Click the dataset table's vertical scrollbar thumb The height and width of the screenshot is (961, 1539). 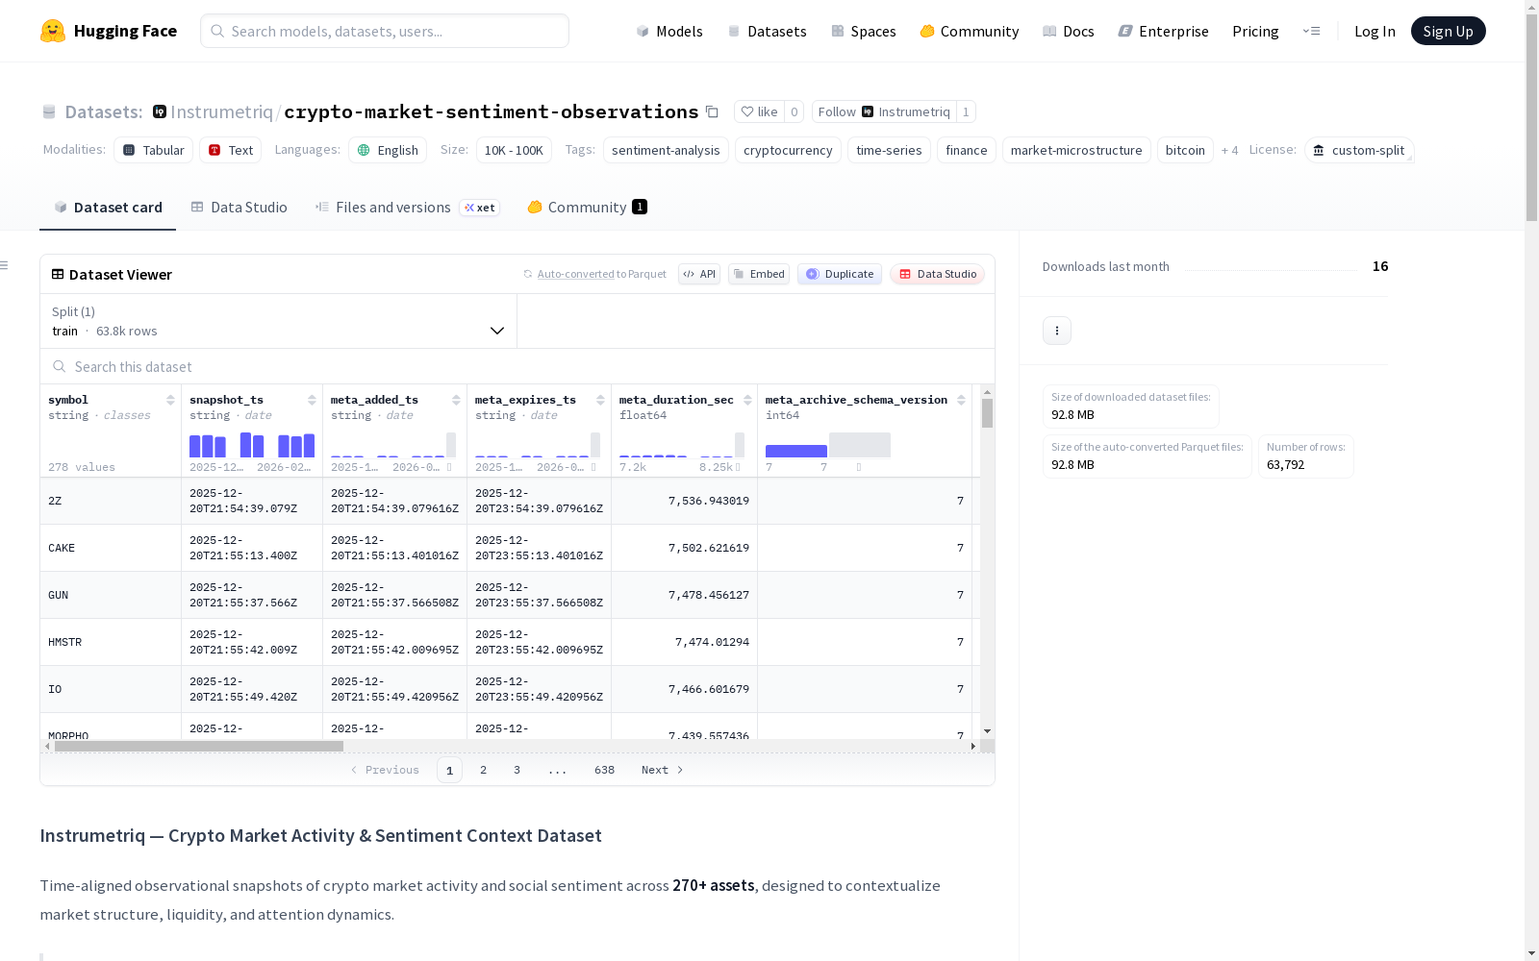click(987, 413)
